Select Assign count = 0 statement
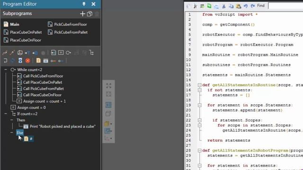 [28, 107]
